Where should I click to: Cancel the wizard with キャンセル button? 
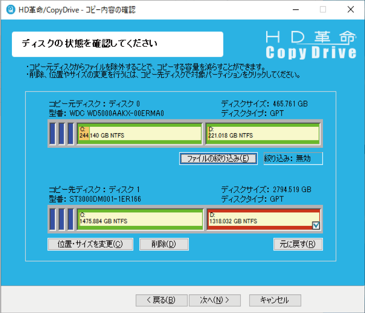tap(275, 300)
